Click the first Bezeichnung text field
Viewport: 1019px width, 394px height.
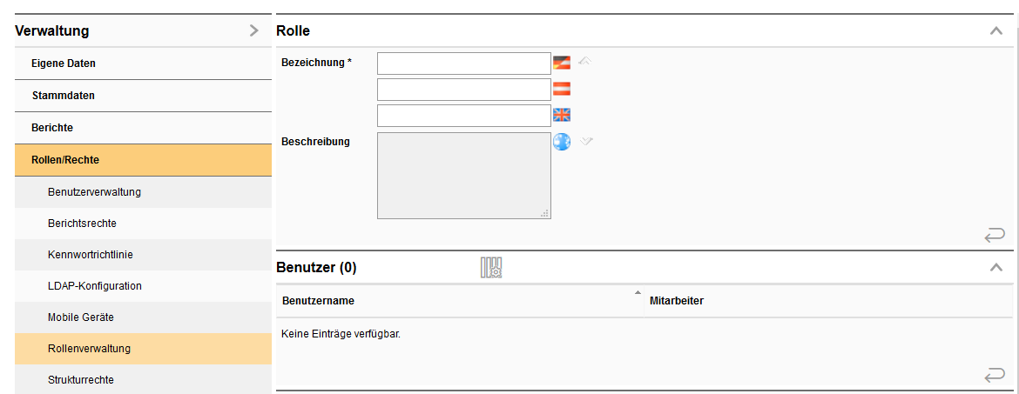click(463, 63)
